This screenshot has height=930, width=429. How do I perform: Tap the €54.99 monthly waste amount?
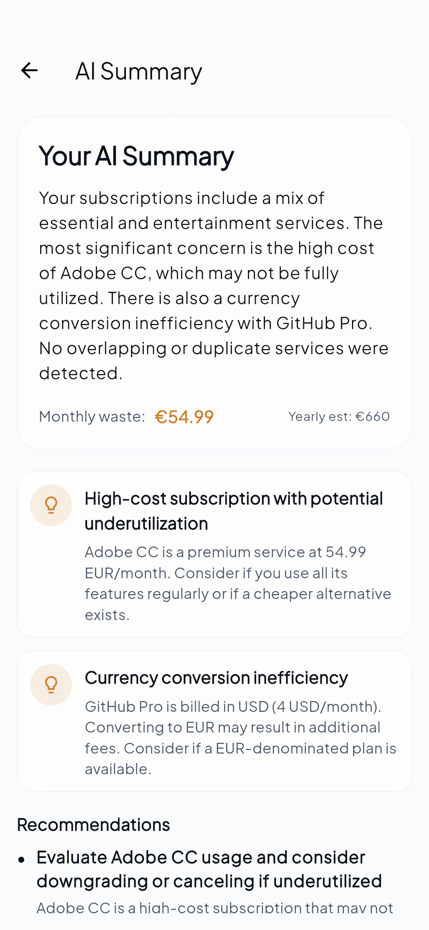(x=184, y=417)
